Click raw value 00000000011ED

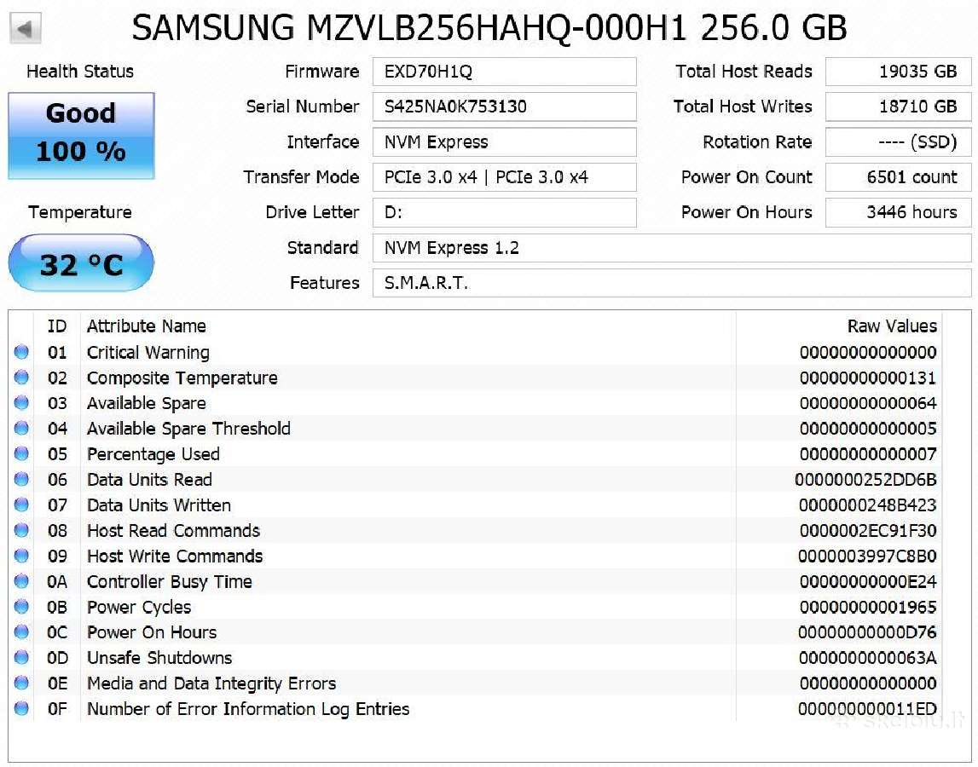point(868,709)
